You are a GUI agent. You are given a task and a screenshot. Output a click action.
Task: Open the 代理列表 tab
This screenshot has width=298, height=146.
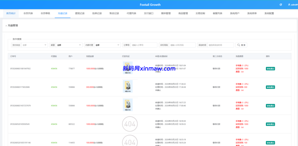click(131, 13)
